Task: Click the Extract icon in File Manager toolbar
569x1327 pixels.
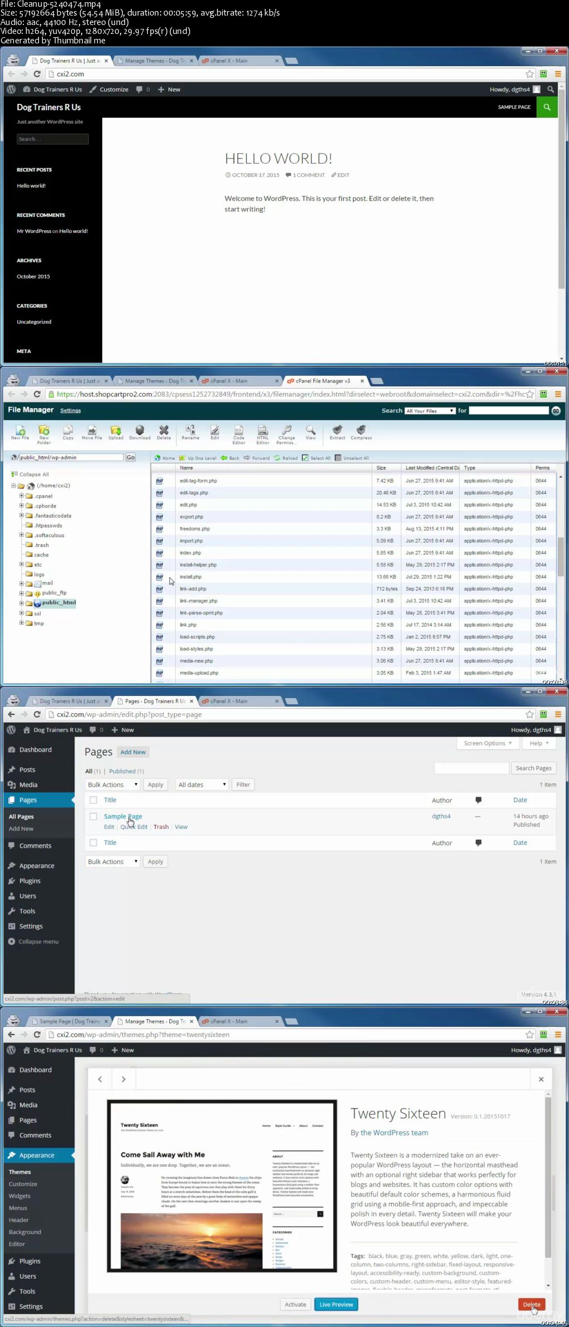Action: click(x=337, y=431)
